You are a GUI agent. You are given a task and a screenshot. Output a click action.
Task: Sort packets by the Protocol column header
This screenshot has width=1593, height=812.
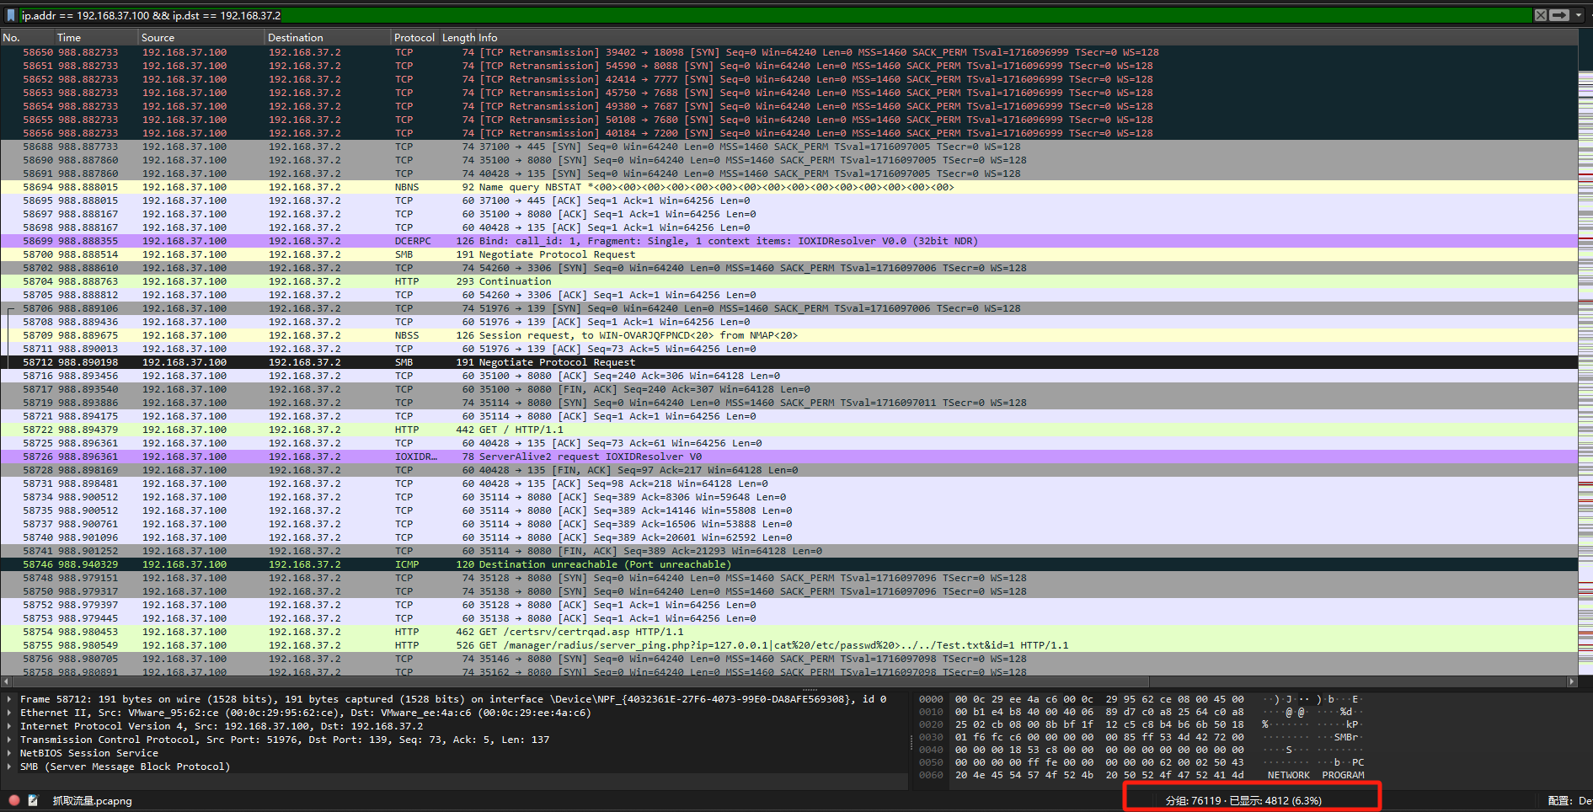pos(414,37)
